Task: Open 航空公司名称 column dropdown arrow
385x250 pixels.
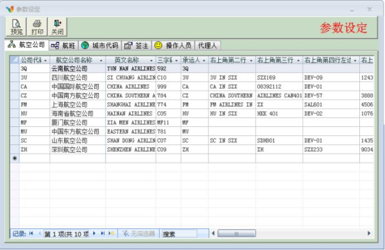Action: tap(101, 60)
